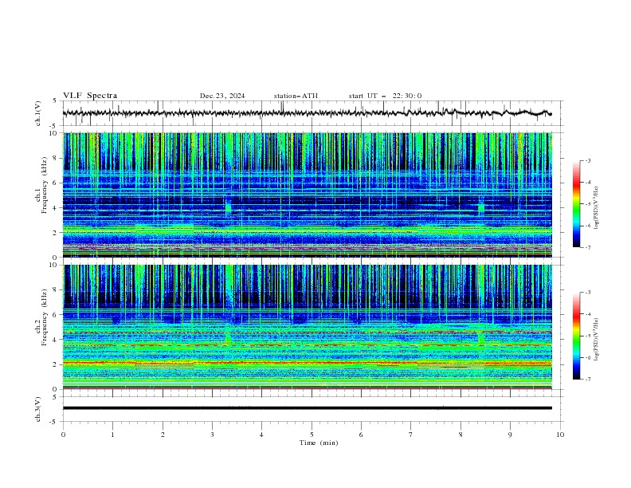Click the '-7' tick on ch.2 colorbar
Image resolution: width=631 pixels, height=488 pixels.
point(587,380)
